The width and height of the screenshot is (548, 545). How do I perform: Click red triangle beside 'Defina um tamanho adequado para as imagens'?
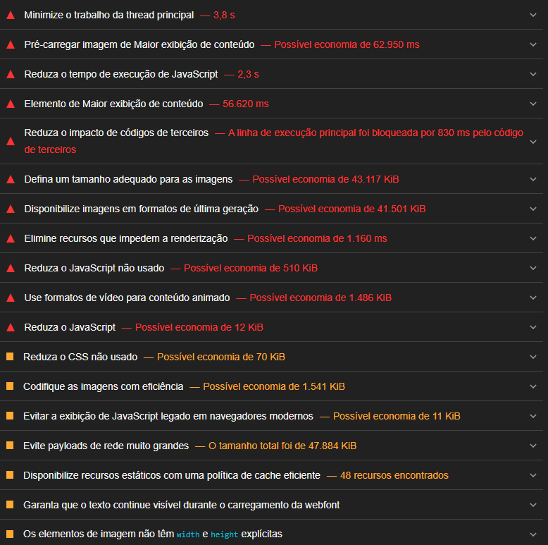click(x=11, y=179)
